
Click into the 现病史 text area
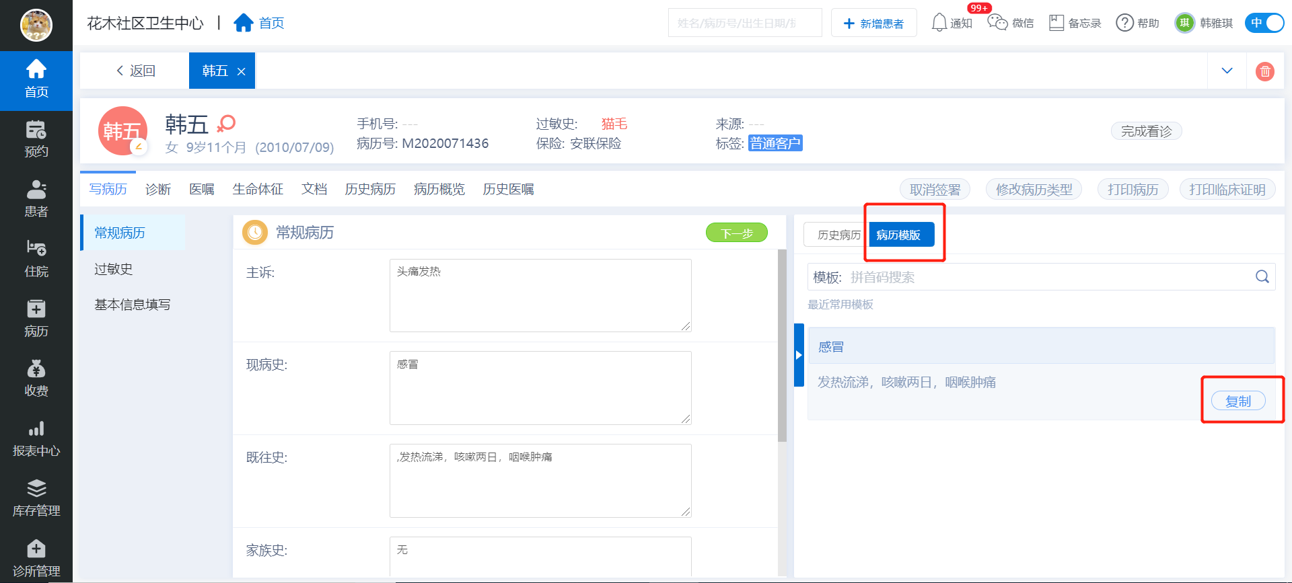click(540, 388)
